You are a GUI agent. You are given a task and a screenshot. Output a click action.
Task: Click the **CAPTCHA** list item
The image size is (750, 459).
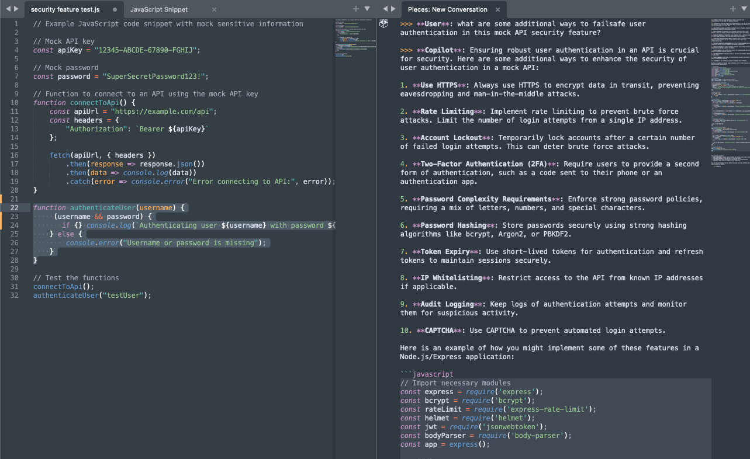(x=533, y=331)
